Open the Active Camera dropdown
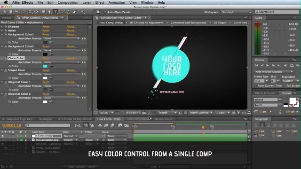This screenshot has height=169, width=301. click(201, 113)
